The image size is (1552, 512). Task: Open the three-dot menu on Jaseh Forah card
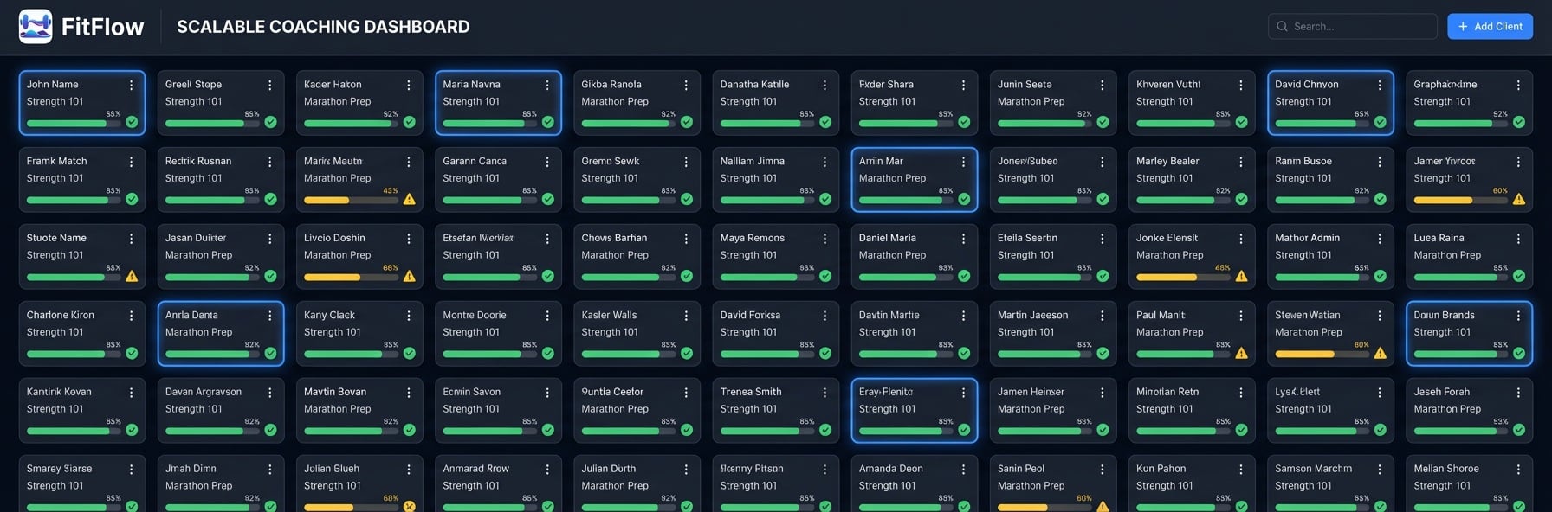coord(1518,393)
